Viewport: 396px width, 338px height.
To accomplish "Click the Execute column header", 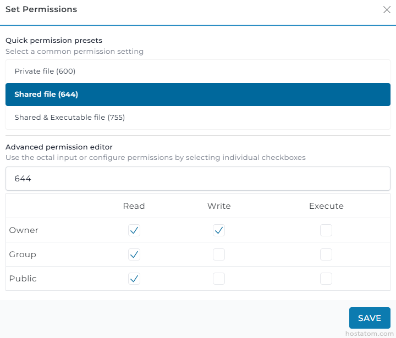I will coord(326,206).
